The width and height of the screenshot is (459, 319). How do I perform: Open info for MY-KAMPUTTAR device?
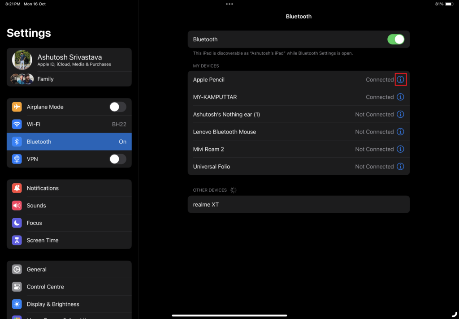(400, 97)
